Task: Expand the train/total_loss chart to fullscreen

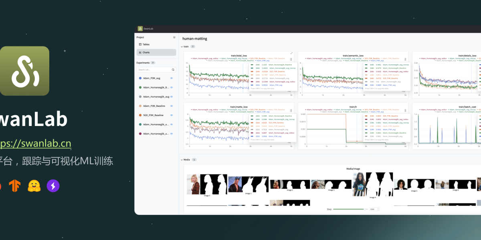Action: [291, 53]
